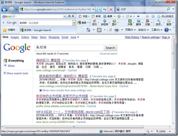Click the vertical page scrollbar
Viewport: 178px width, 136px height.
(x=173, y=54)
